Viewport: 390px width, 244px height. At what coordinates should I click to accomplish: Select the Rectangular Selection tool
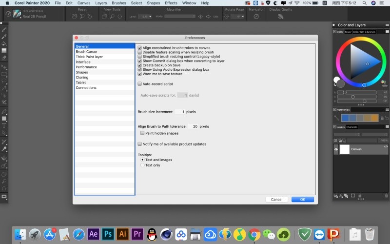(4, 74)
